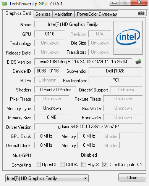
Task: Click the BIOS Version text field
Action: [x=83, y=62]
